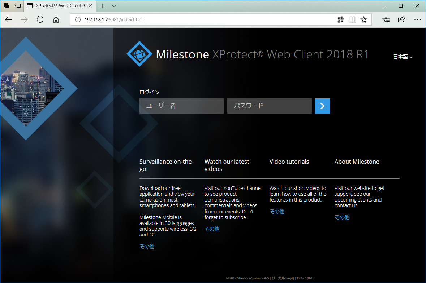The image size is (426, 283).
Task: Click the city skyline diamond image
Action: click(x=30, y=88)
